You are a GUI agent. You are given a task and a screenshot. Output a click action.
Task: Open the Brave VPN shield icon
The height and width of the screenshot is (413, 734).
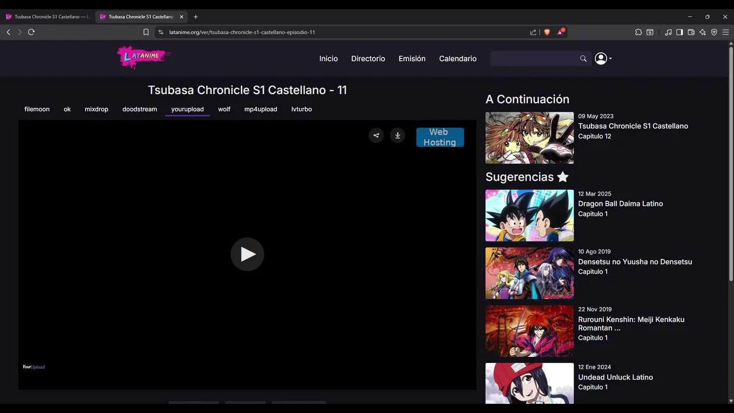[x=714, y=32]
